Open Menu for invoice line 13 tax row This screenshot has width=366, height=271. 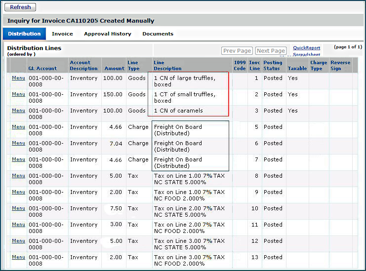point(18,257)
